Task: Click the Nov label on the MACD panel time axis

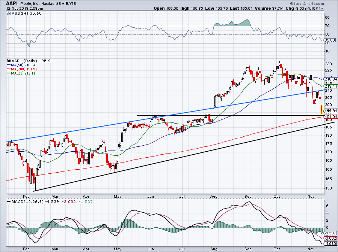Action: 311,249
